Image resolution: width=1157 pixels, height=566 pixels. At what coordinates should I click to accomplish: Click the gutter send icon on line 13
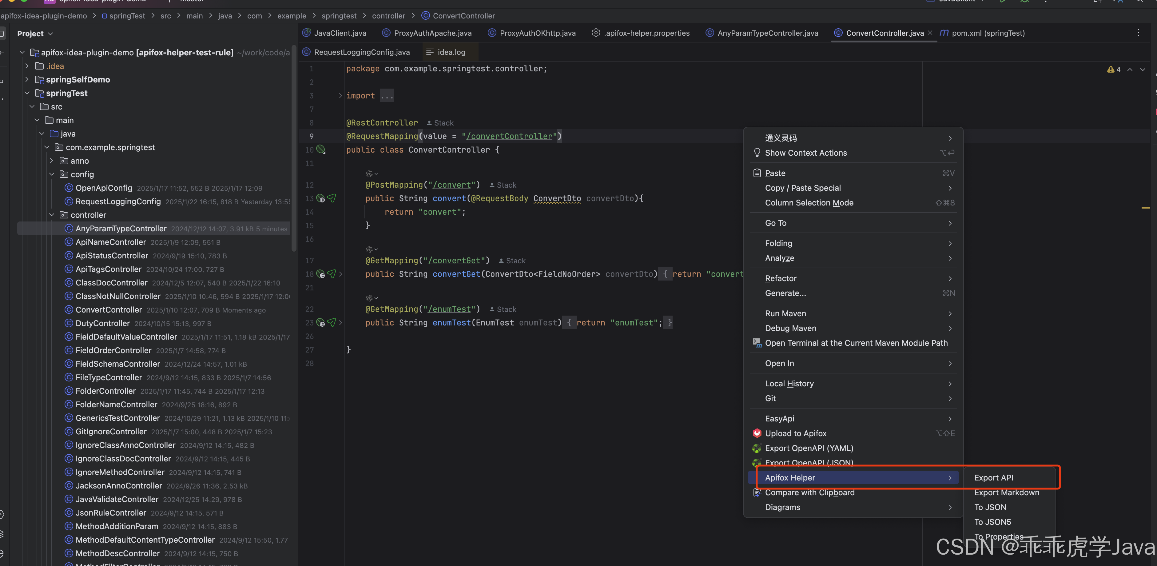(332, 198)
